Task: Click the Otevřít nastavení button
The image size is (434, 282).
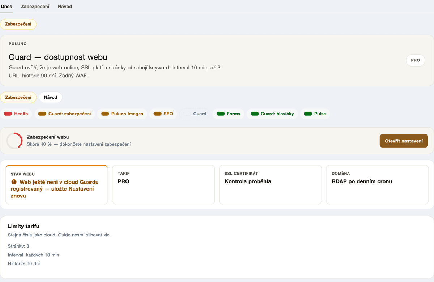Action: (404, 141)
